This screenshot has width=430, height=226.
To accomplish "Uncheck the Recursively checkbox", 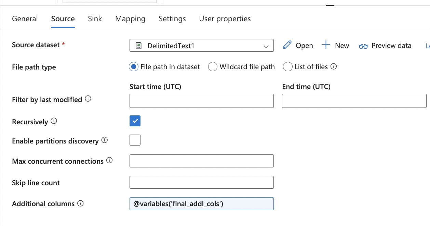I will [135, 121].
